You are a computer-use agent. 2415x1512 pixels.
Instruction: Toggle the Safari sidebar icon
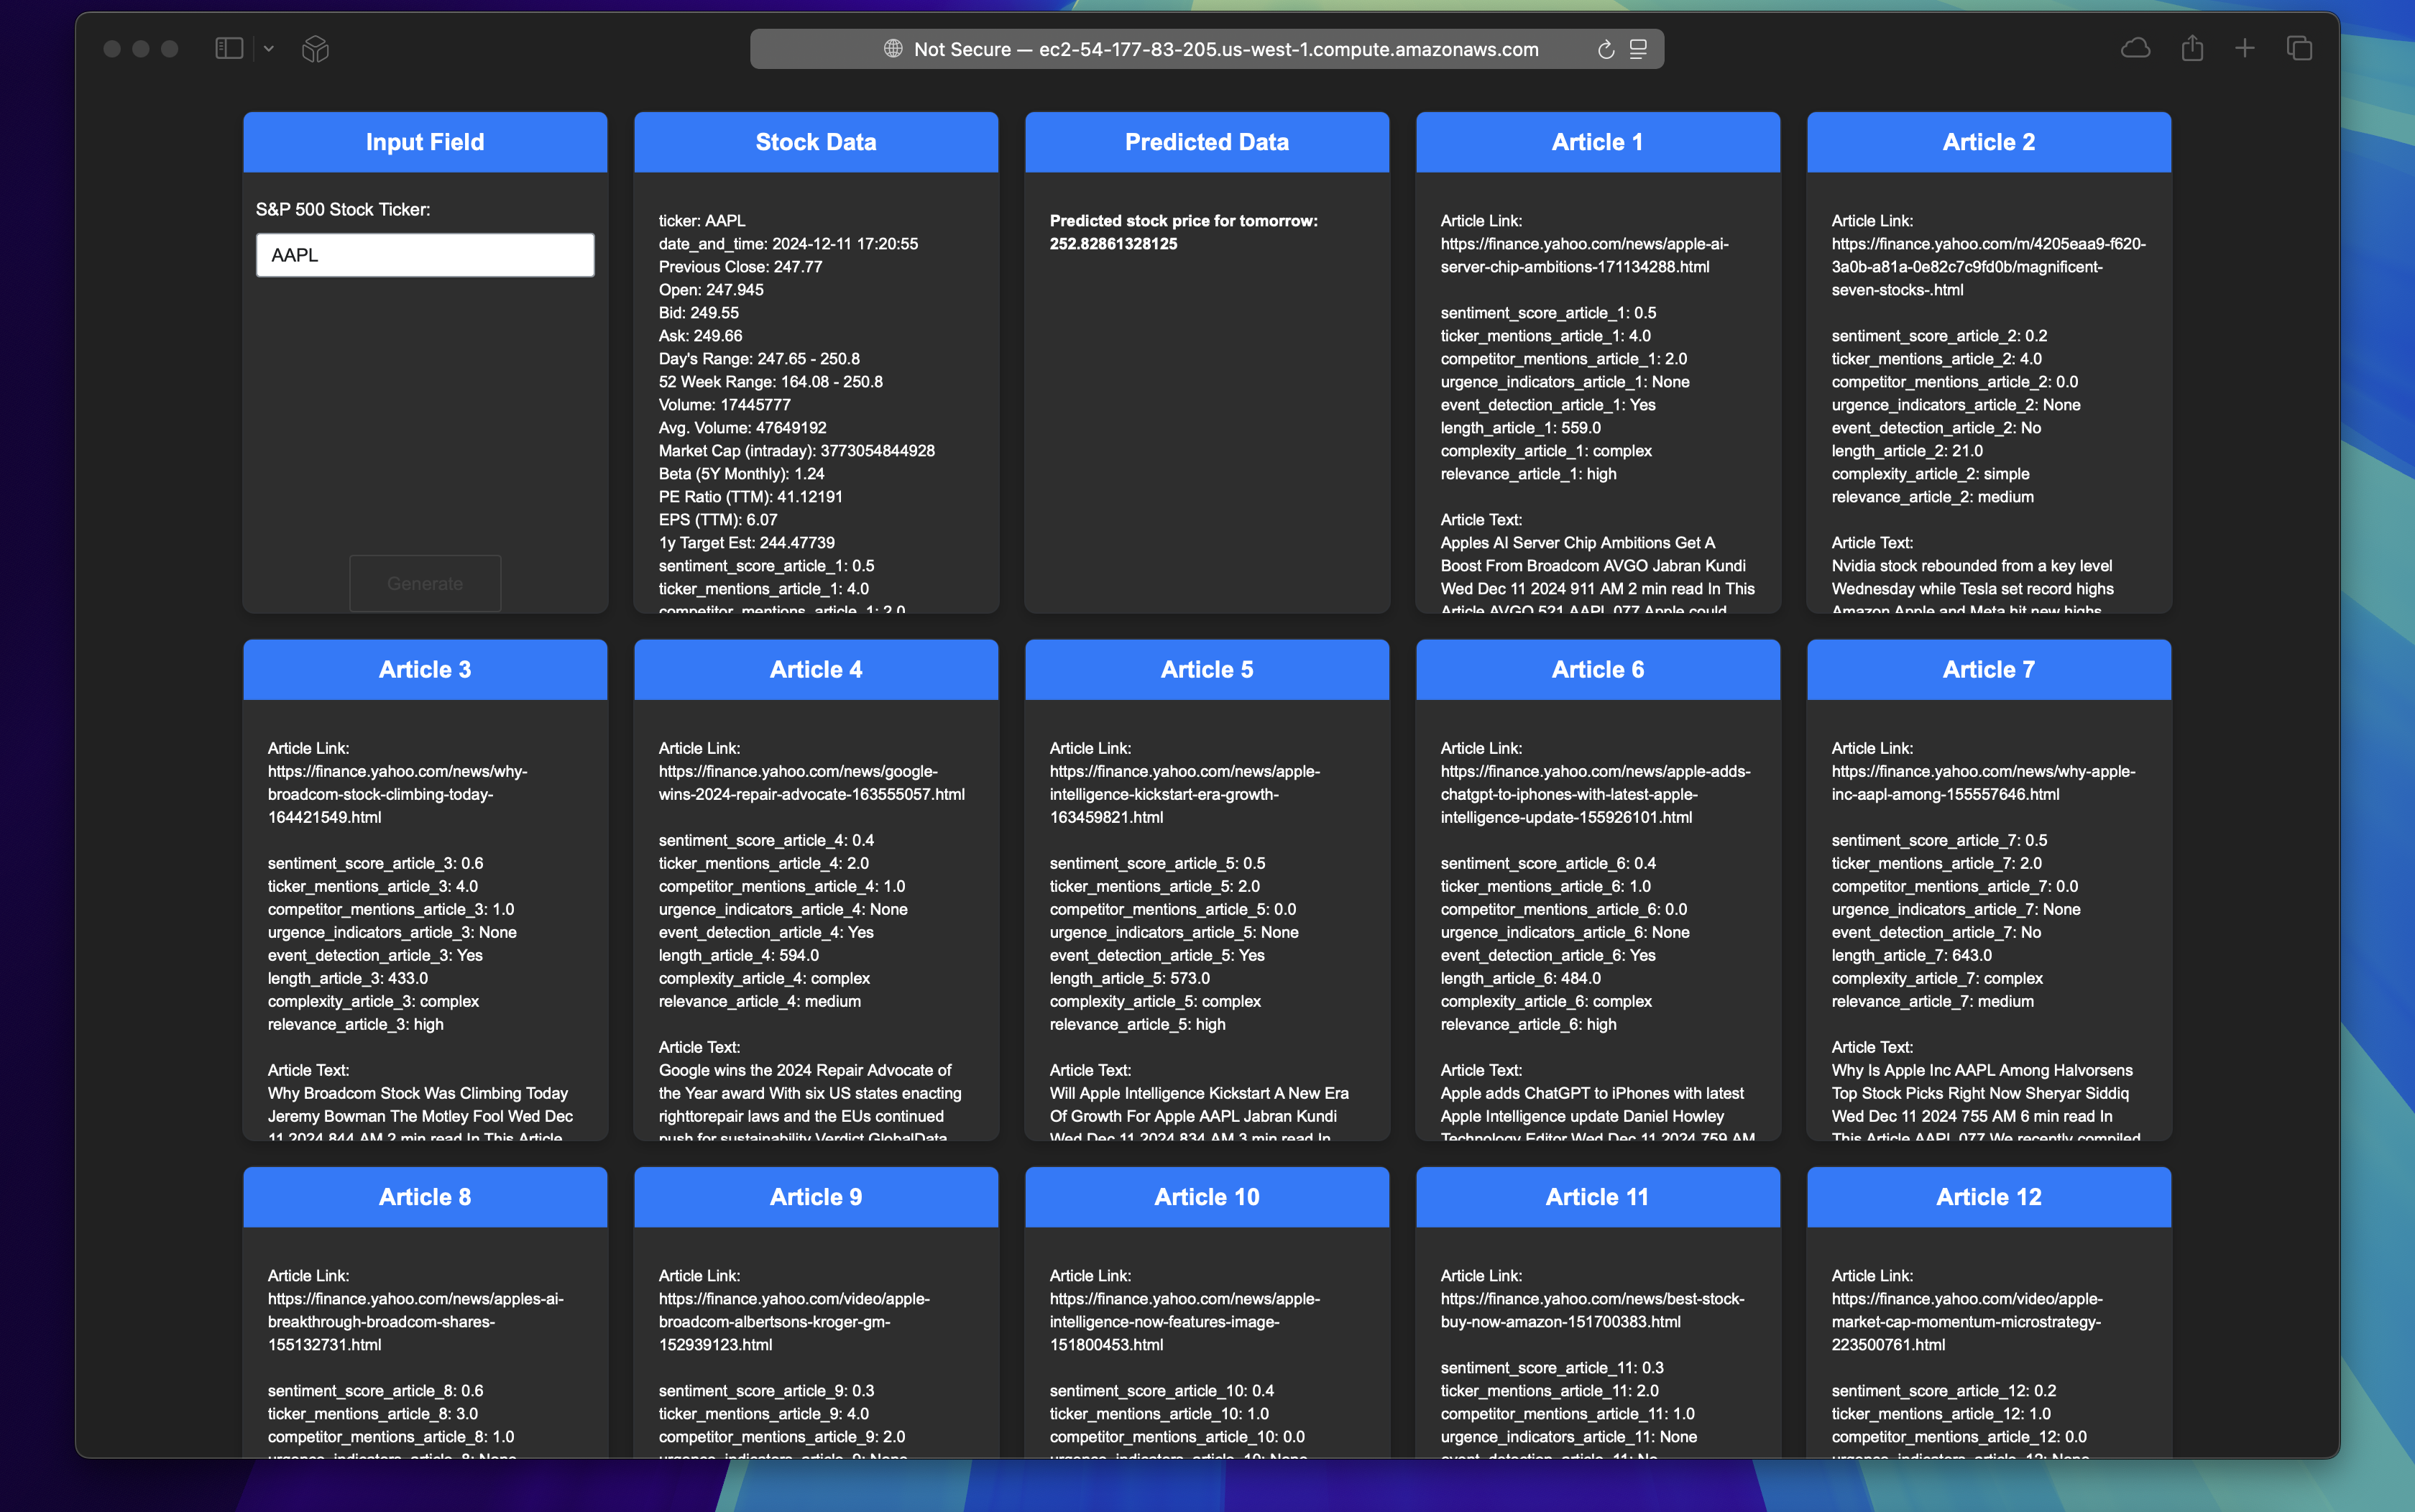[x=229, y=48]
